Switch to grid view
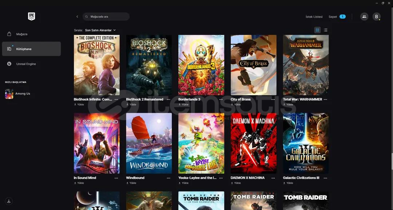 point(317,30)
